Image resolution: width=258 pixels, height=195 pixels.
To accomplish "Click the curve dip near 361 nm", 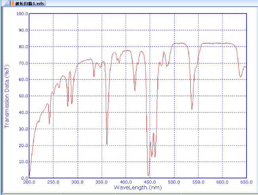I will tap(107, 145).
